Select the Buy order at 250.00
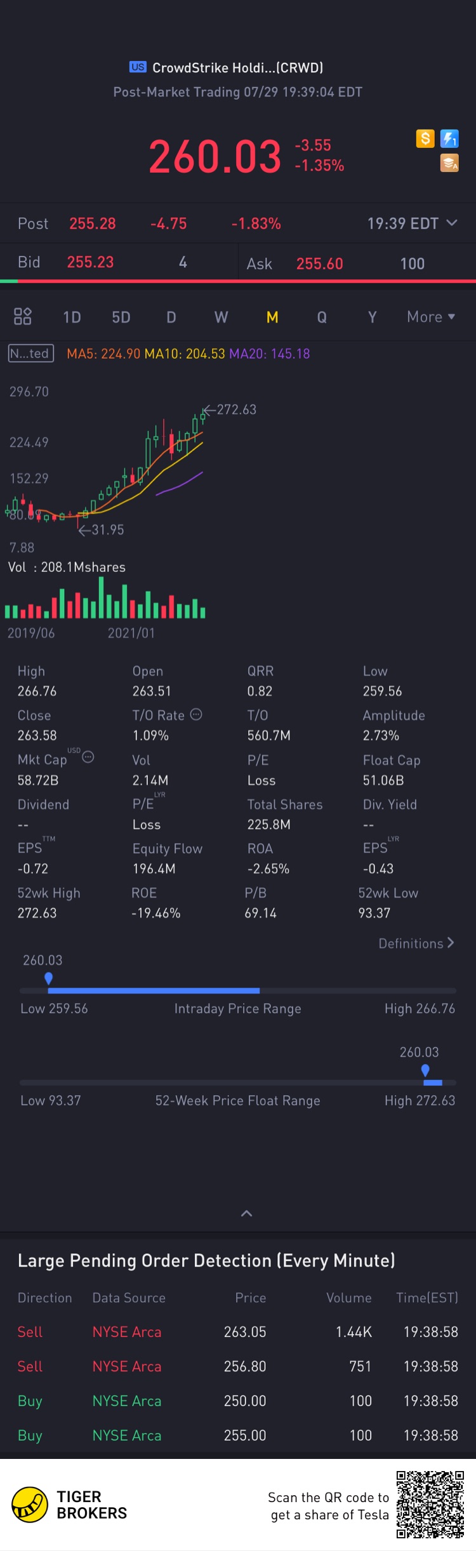Screen dimensions: 476x1551 (x=238, y=1400)
